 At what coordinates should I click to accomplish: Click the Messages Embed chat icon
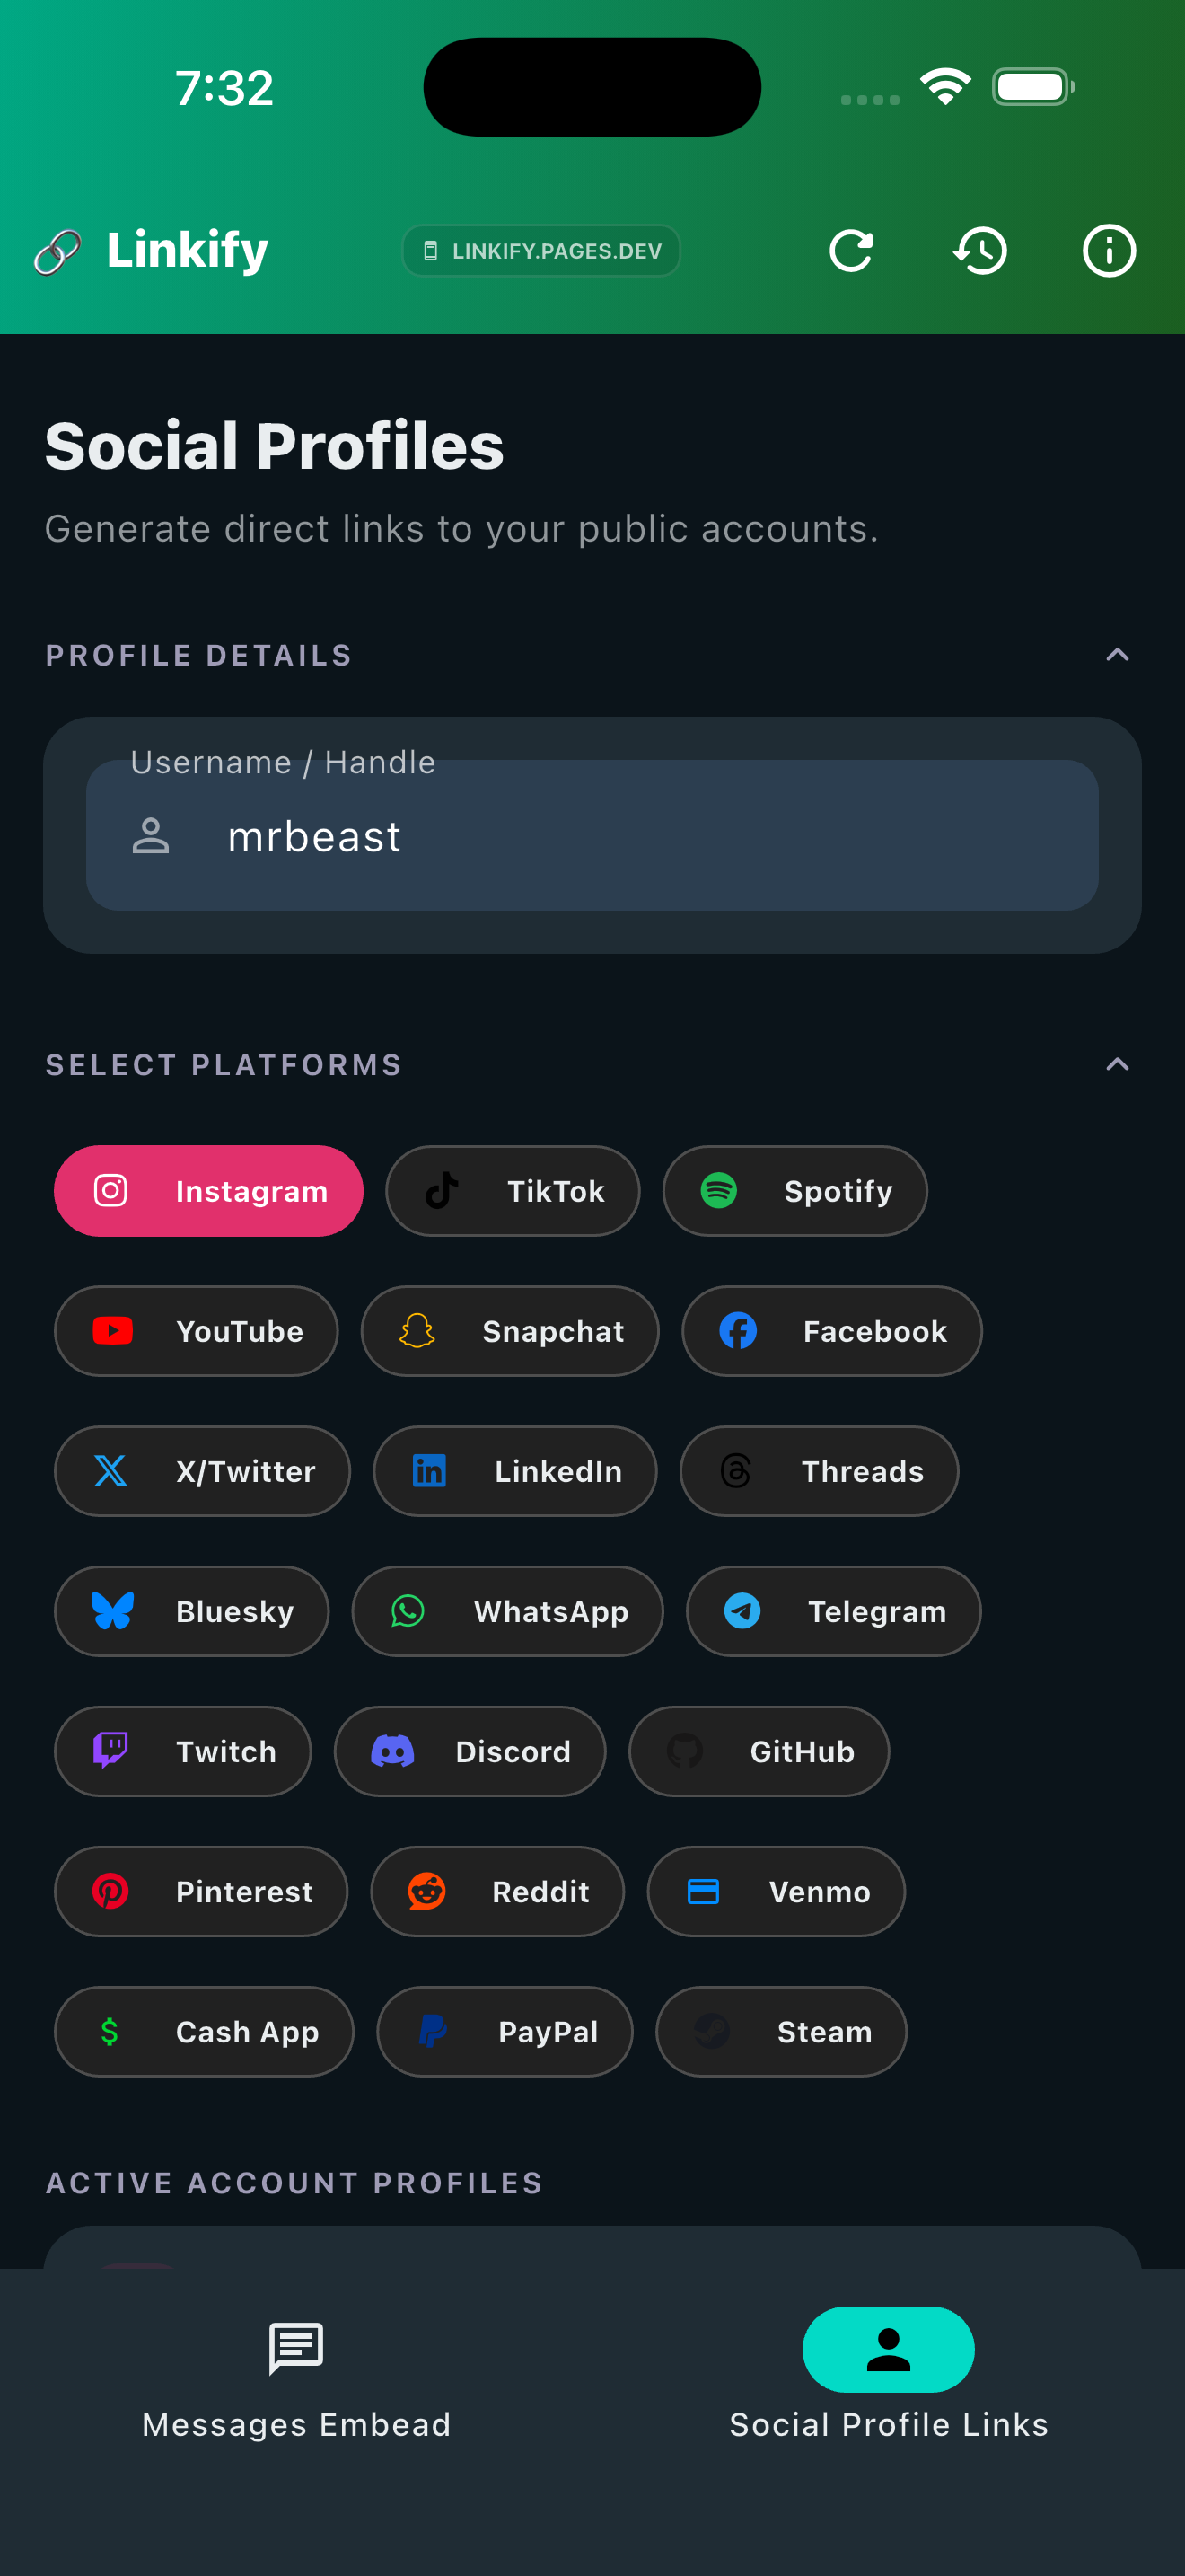(x=295, y=2348)
